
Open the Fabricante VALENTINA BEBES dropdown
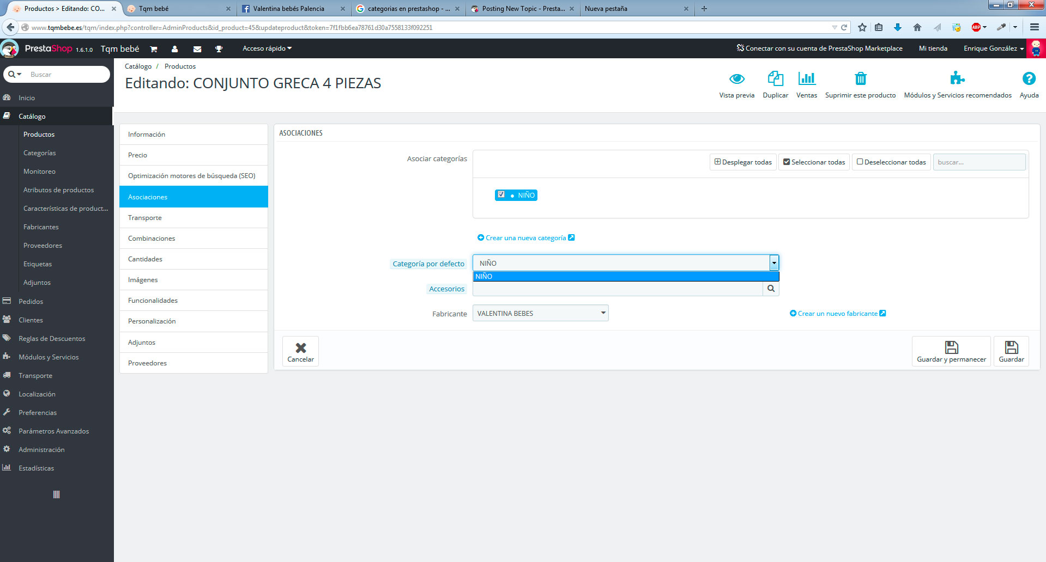tap(540, 313)
